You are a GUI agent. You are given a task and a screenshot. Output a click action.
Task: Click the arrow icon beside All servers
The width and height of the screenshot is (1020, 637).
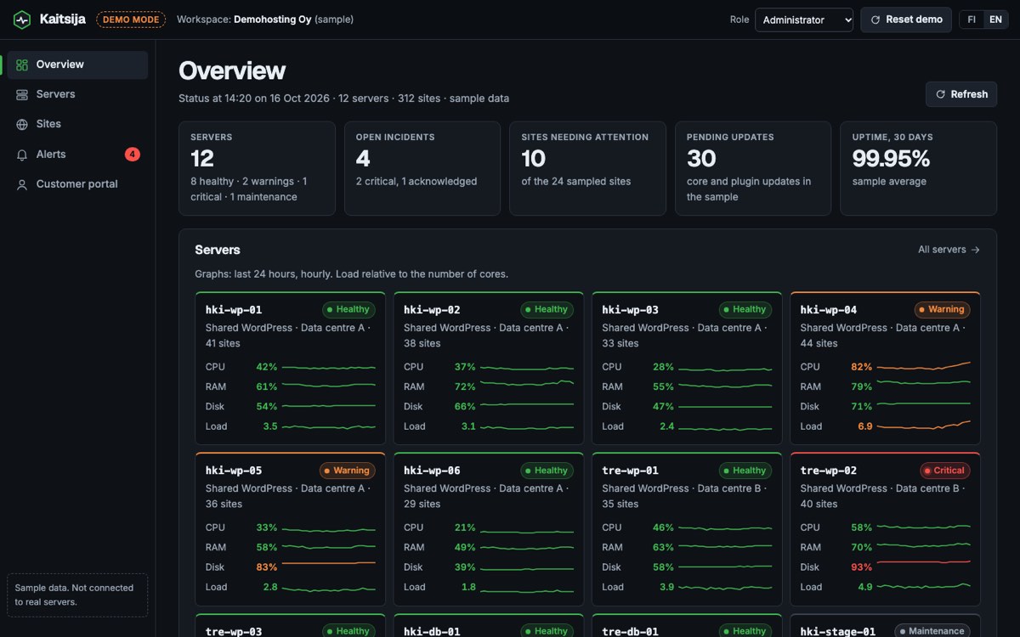pos(975,250)
